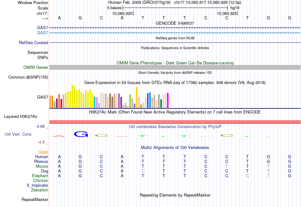
Task: Click the chr17: base position label
Action: (42, 13)
